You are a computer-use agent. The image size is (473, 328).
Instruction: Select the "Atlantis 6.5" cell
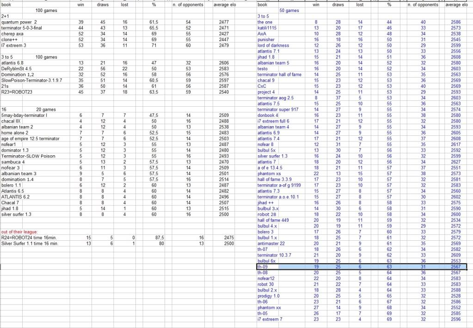point(12,191)
